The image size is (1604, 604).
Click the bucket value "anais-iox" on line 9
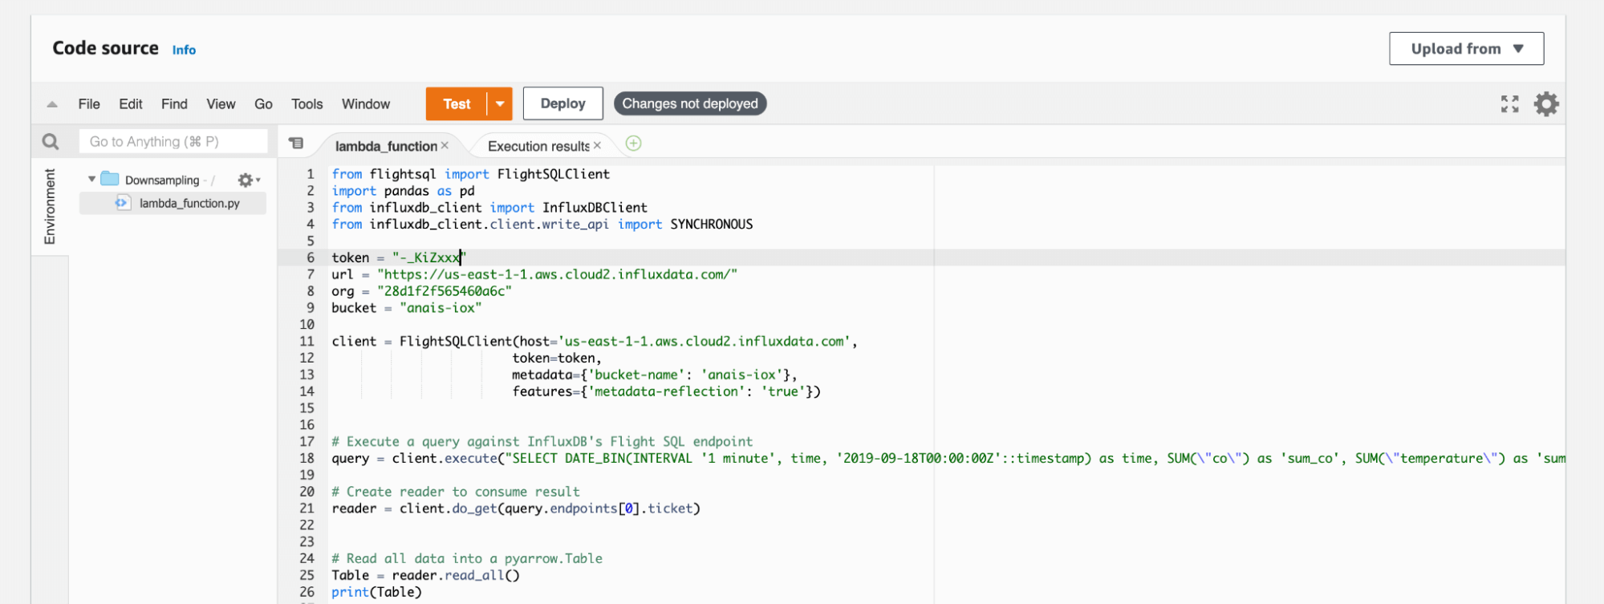pos(441,308)
